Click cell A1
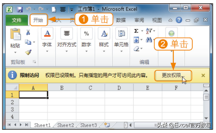 (33, 95)
